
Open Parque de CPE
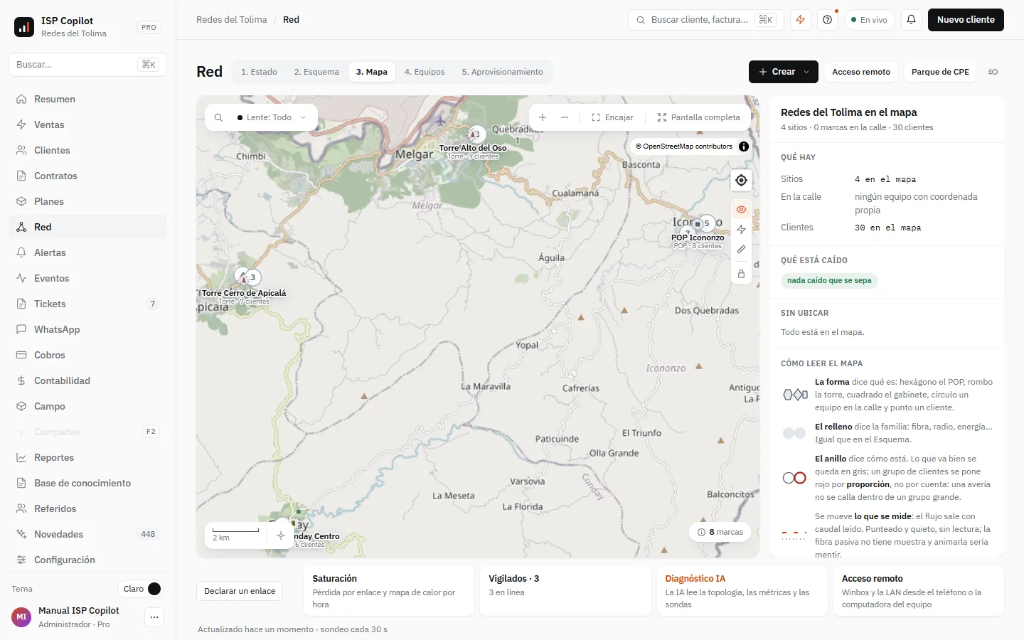(940, 72)
